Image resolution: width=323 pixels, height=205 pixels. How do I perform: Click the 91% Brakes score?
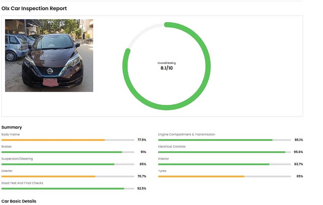click(143, 152)
